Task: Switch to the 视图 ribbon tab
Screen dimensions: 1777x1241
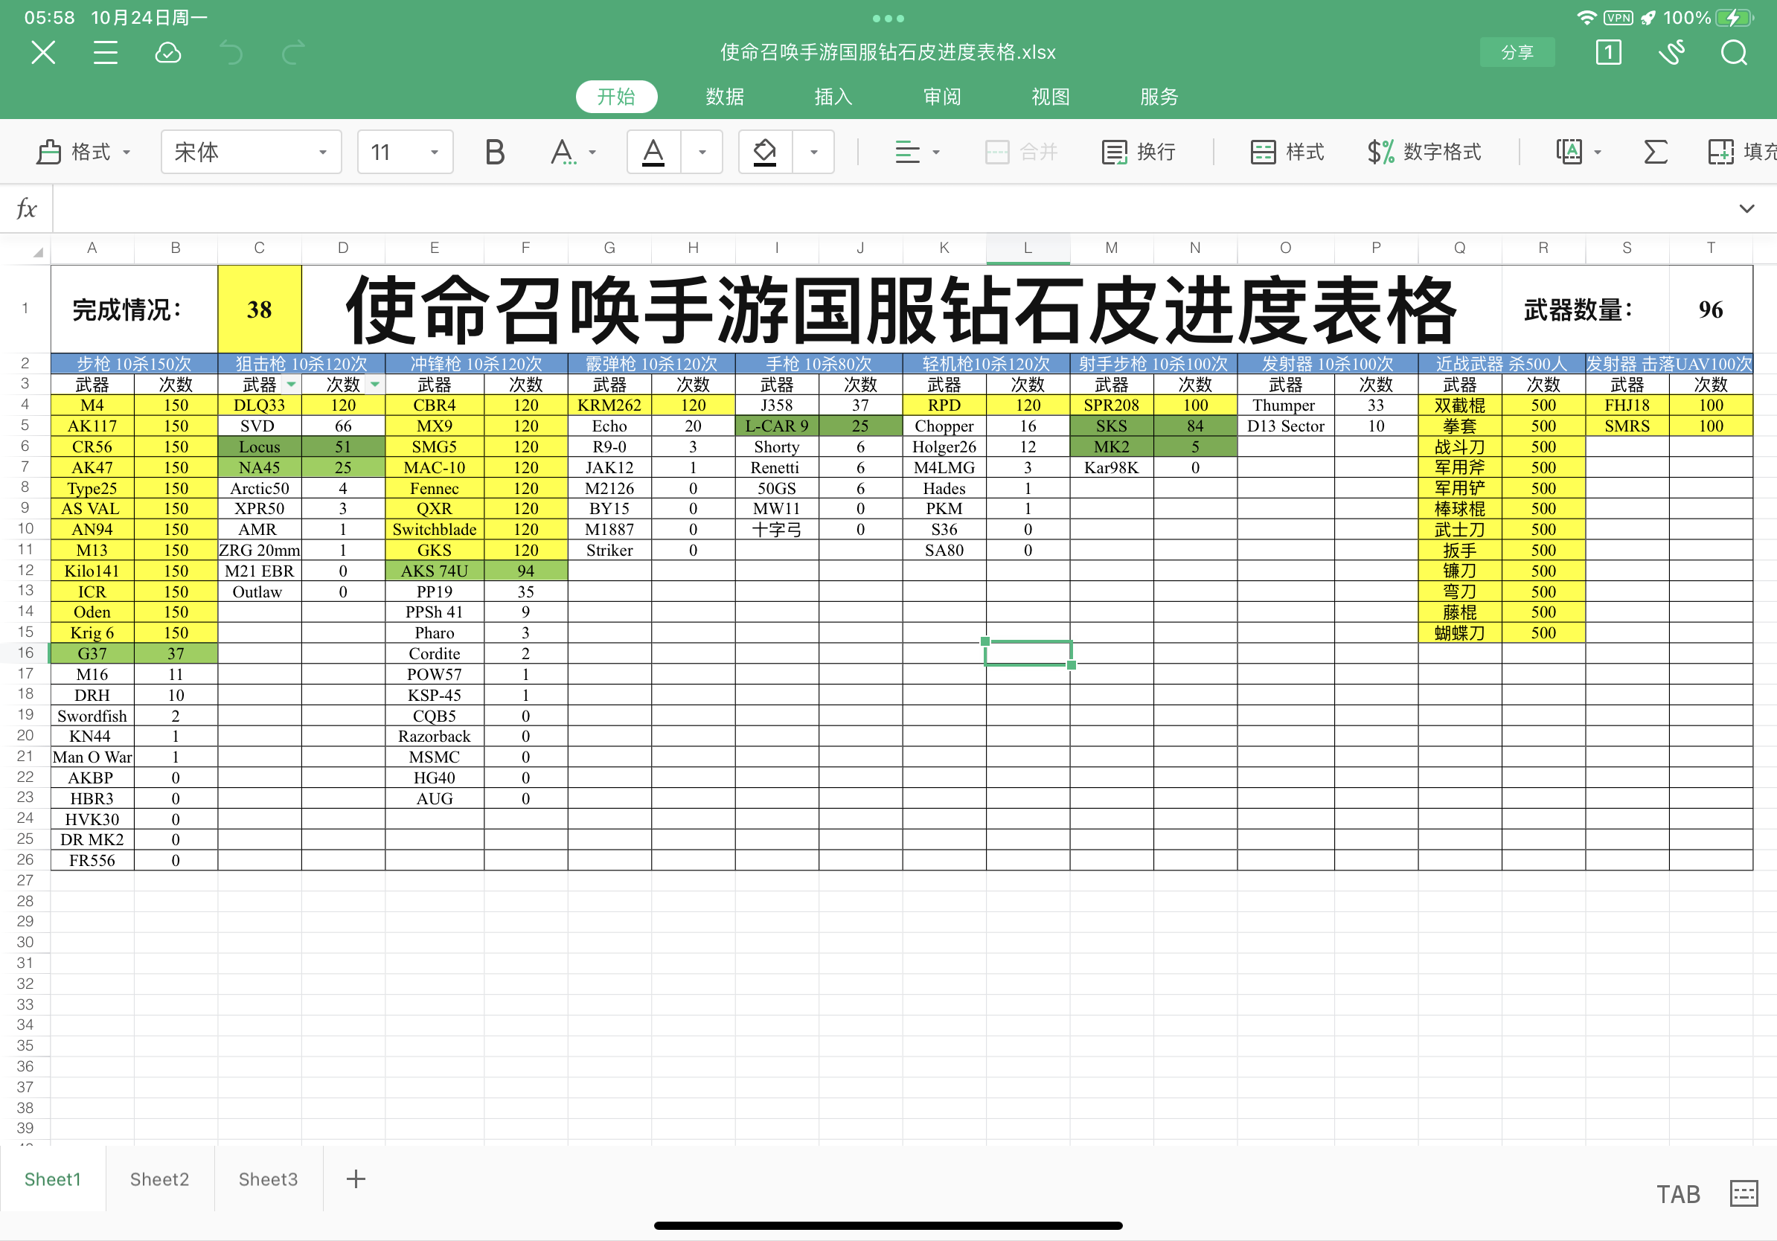Action: 1050,97
